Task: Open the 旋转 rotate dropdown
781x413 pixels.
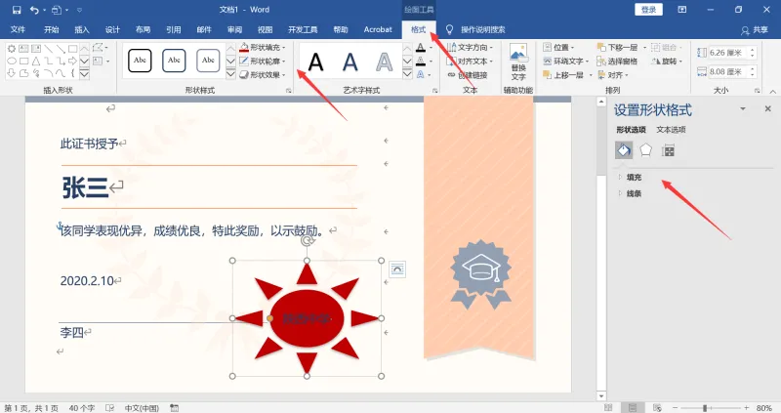Action: (x=667, y=62)
